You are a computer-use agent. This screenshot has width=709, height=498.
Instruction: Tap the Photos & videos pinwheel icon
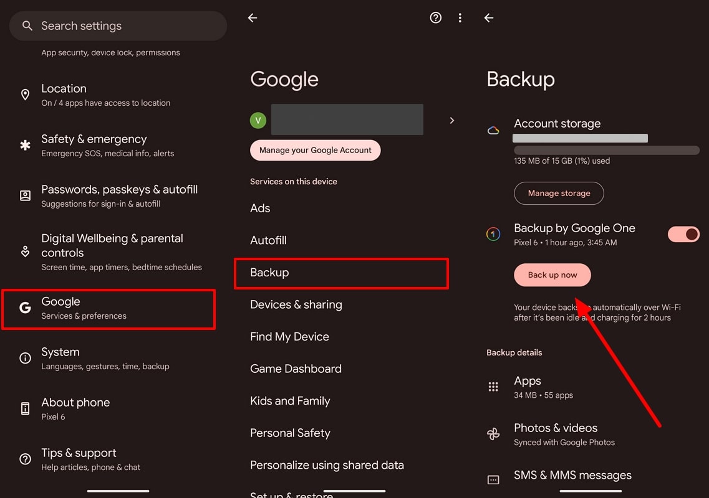(493, 434)
